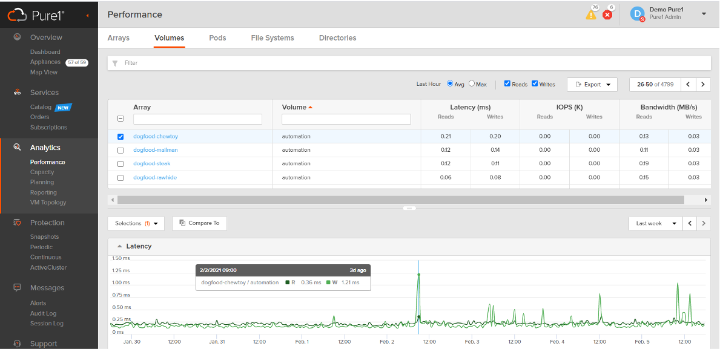Click the Demo Pure1 user avatar

[x=638, y=15]
